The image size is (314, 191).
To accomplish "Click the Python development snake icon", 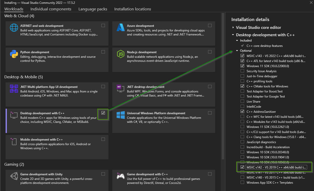I will click(x=14, y=54).
